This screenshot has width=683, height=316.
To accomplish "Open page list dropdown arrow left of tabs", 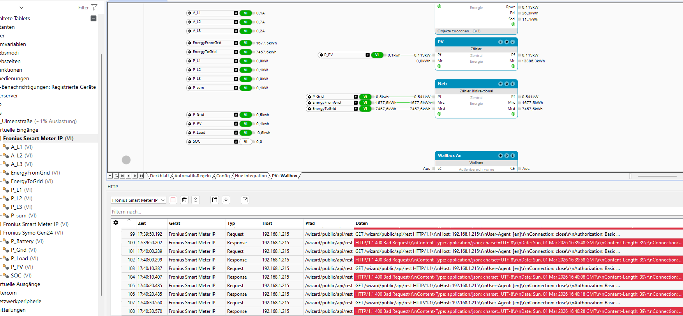I will (x=110, y=176).
